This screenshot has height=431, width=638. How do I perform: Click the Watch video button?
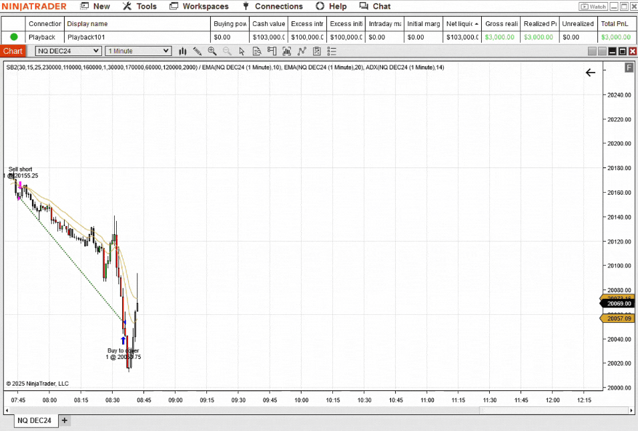(x=593, y=7)
